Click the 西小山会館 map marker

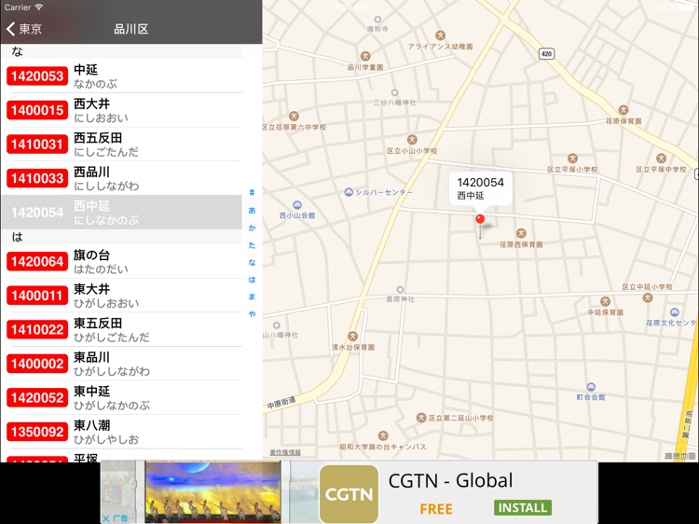[297, 205]
